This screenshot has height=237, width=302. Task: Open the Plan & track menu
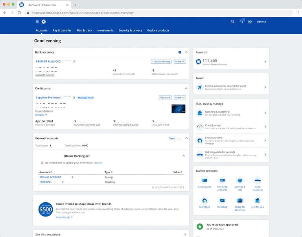pyautogui.click(x=84, y=30)
